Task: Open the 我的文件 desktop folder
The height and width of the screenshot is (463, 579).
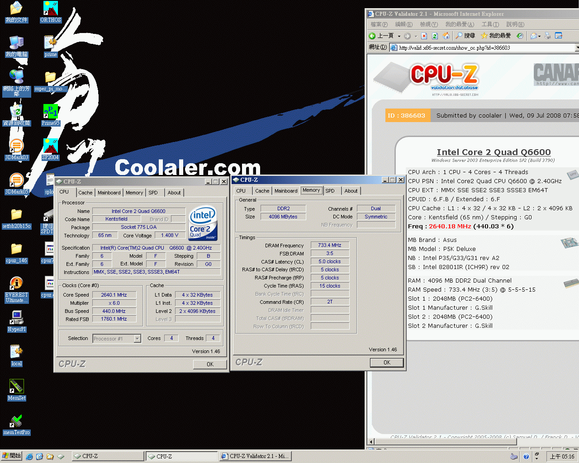Action: (x=16, y=12)
